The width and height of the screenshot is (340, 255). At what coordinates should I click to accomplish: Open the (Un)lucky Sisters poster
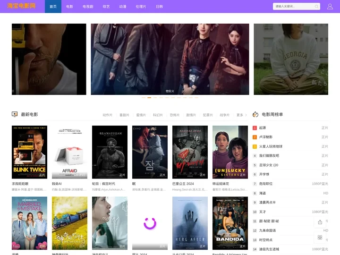(x=230, y=152)
